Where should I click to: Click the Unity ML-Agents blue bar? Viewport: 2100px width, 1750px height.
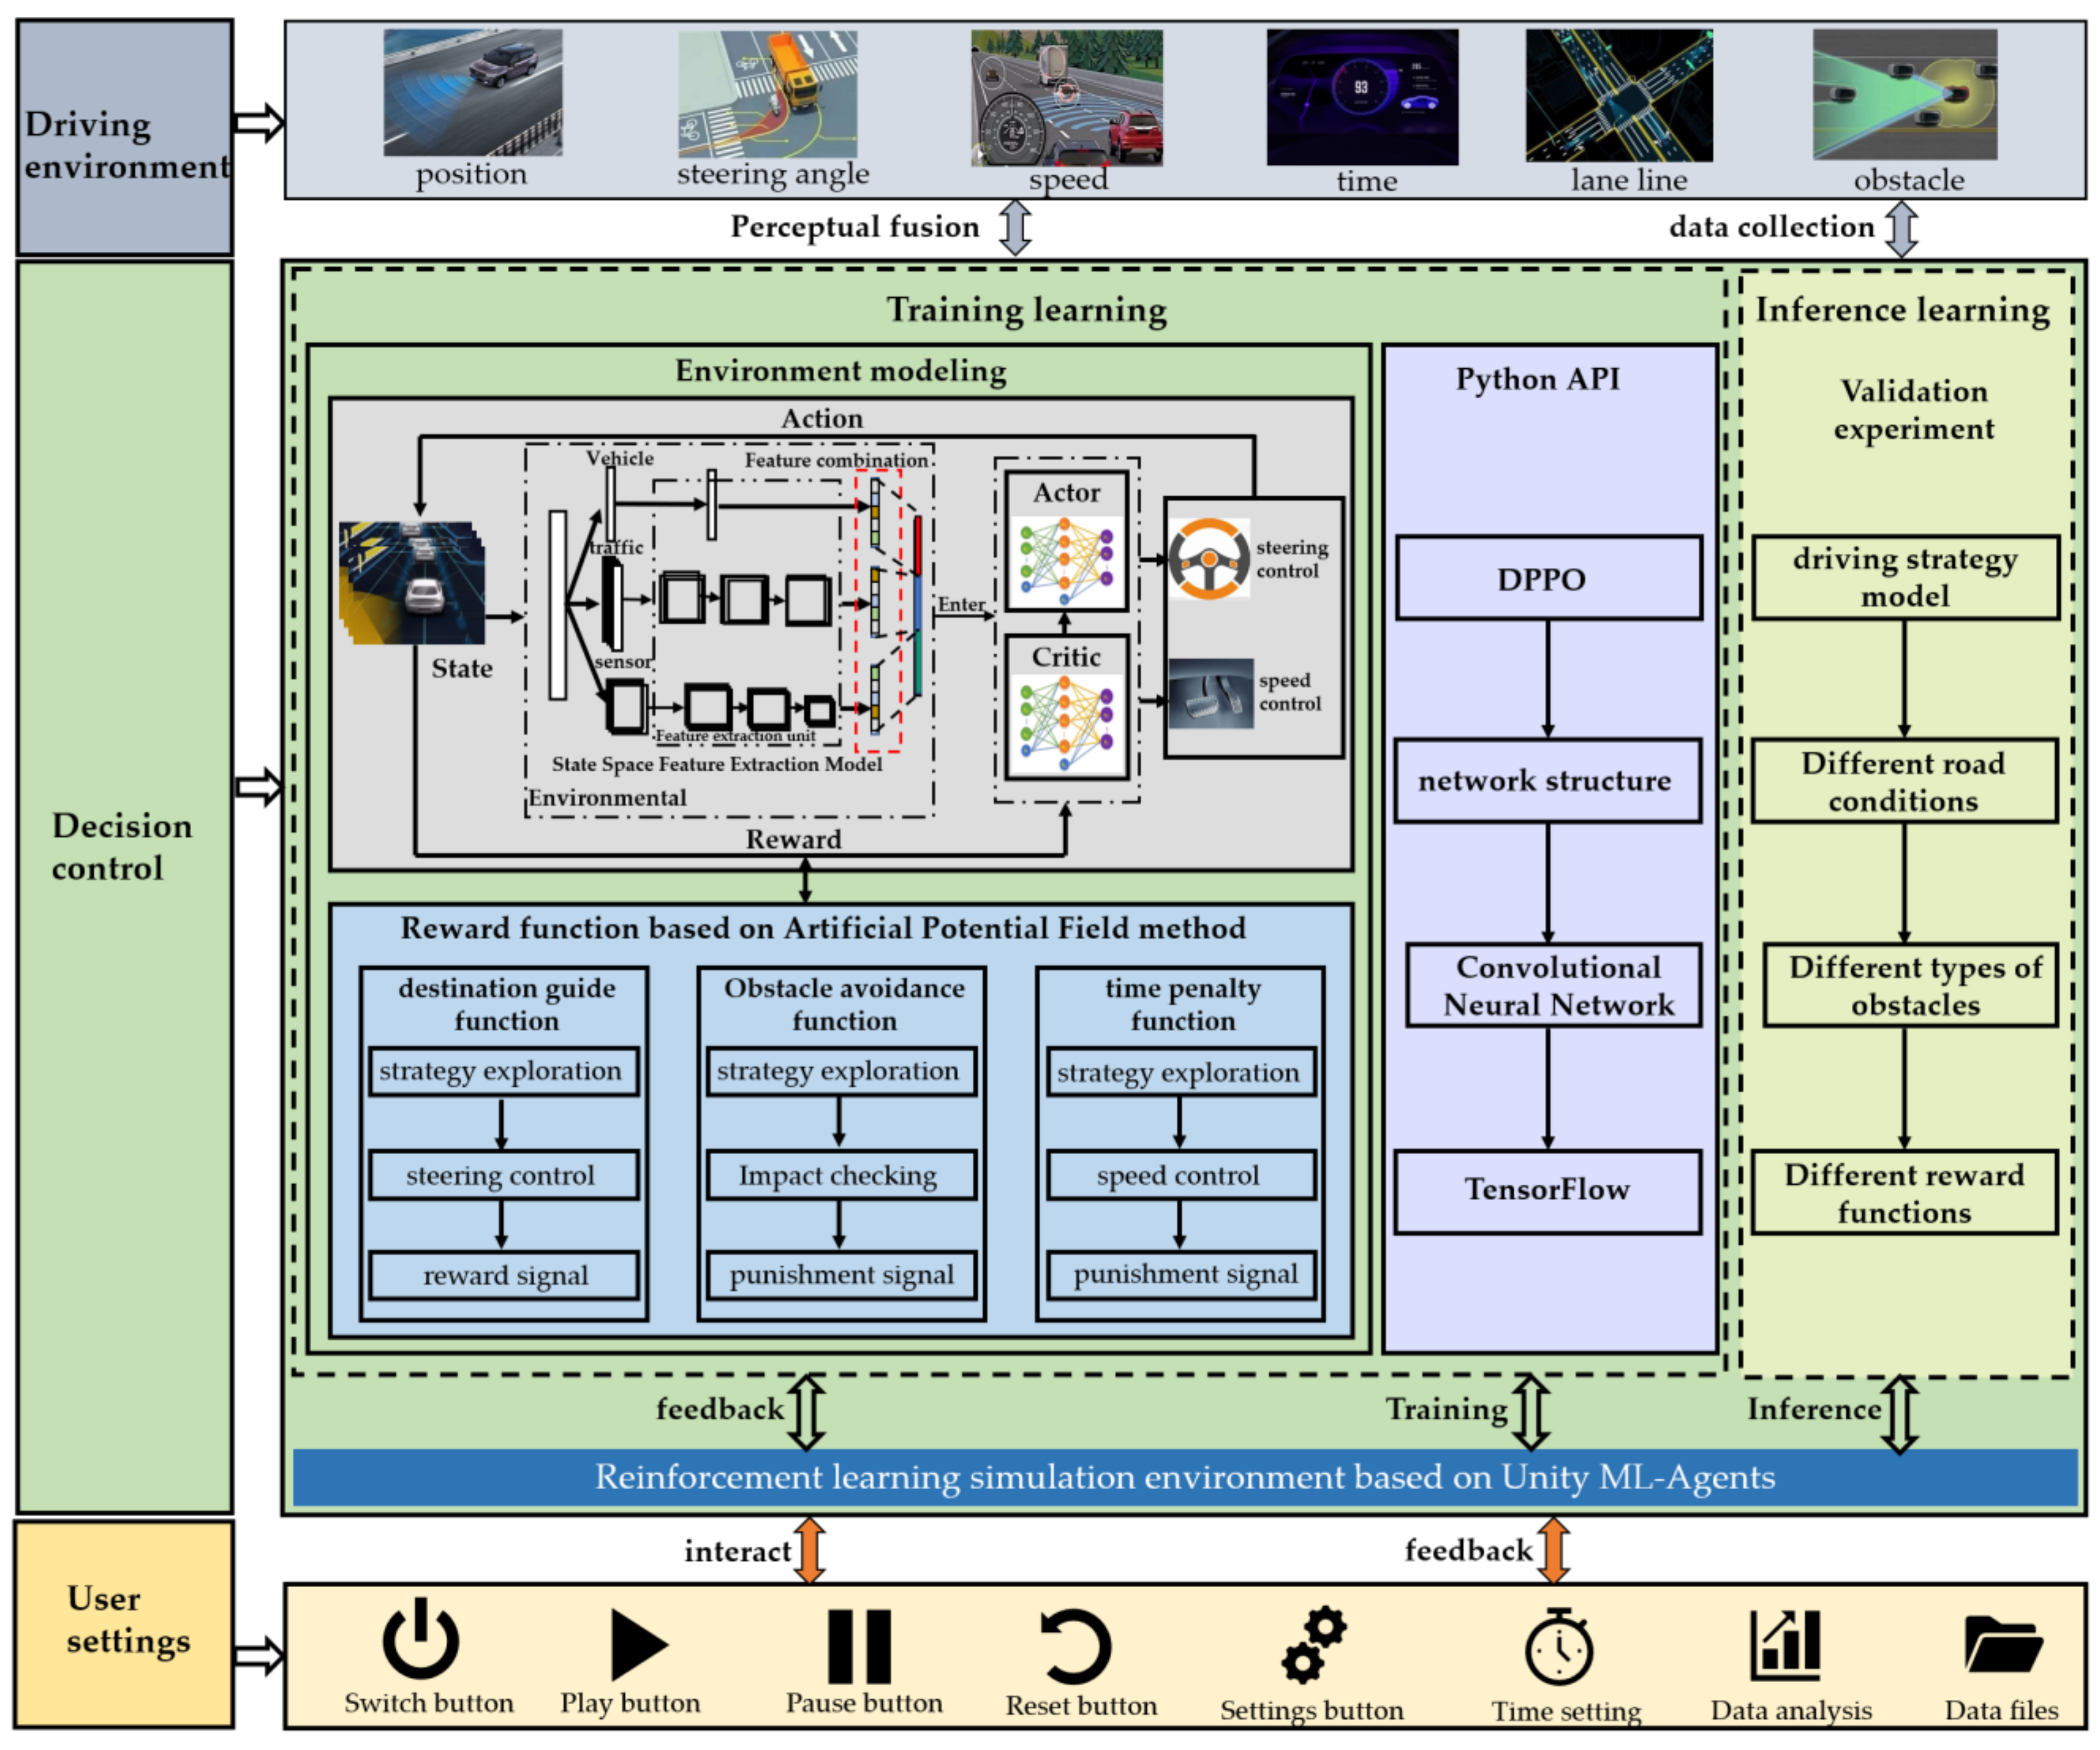[1184, 1478]
